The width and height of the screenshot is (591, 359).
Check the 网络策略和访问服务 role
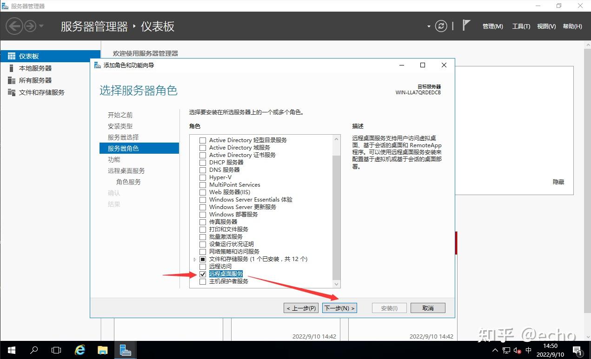tap(202, 252)
